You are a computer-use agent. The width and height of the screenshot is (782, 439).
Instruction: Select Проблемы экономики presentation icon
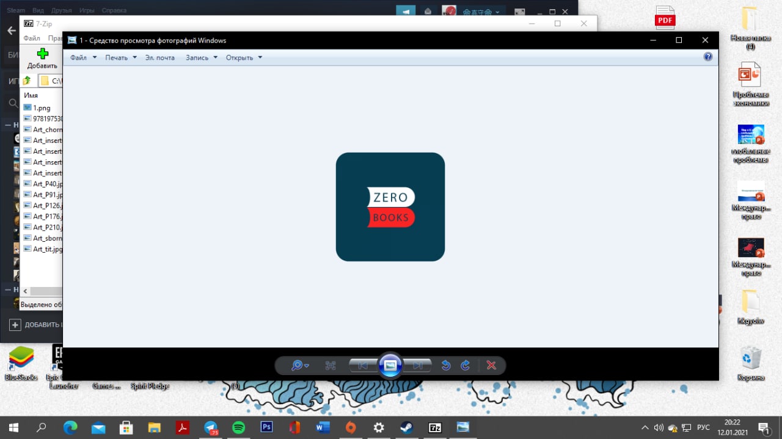pos(750,84)
